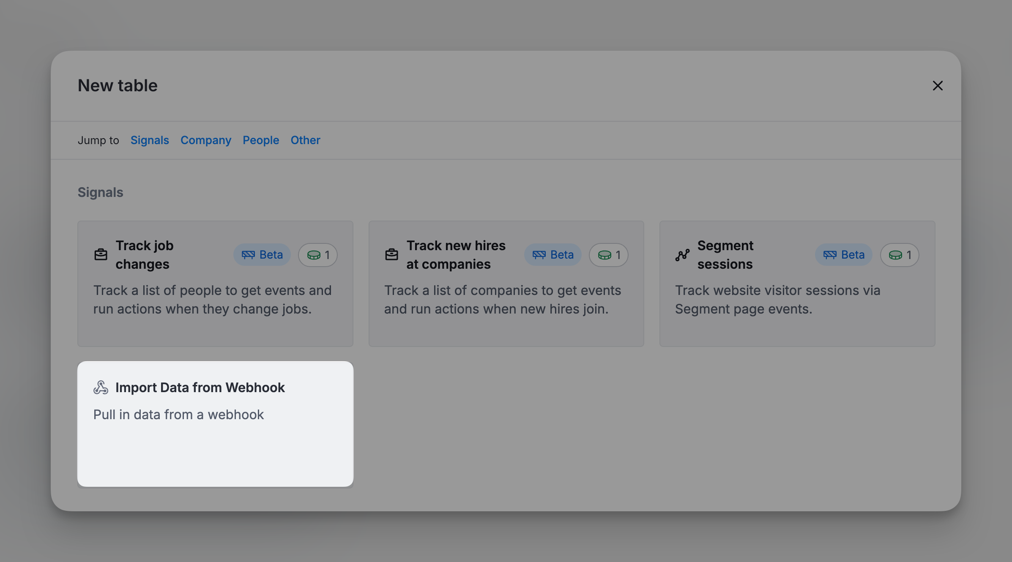Click the graph icon beside Segment sessions
The width and height of the screenshot is (1012, 562).
[x=682, y=255]
